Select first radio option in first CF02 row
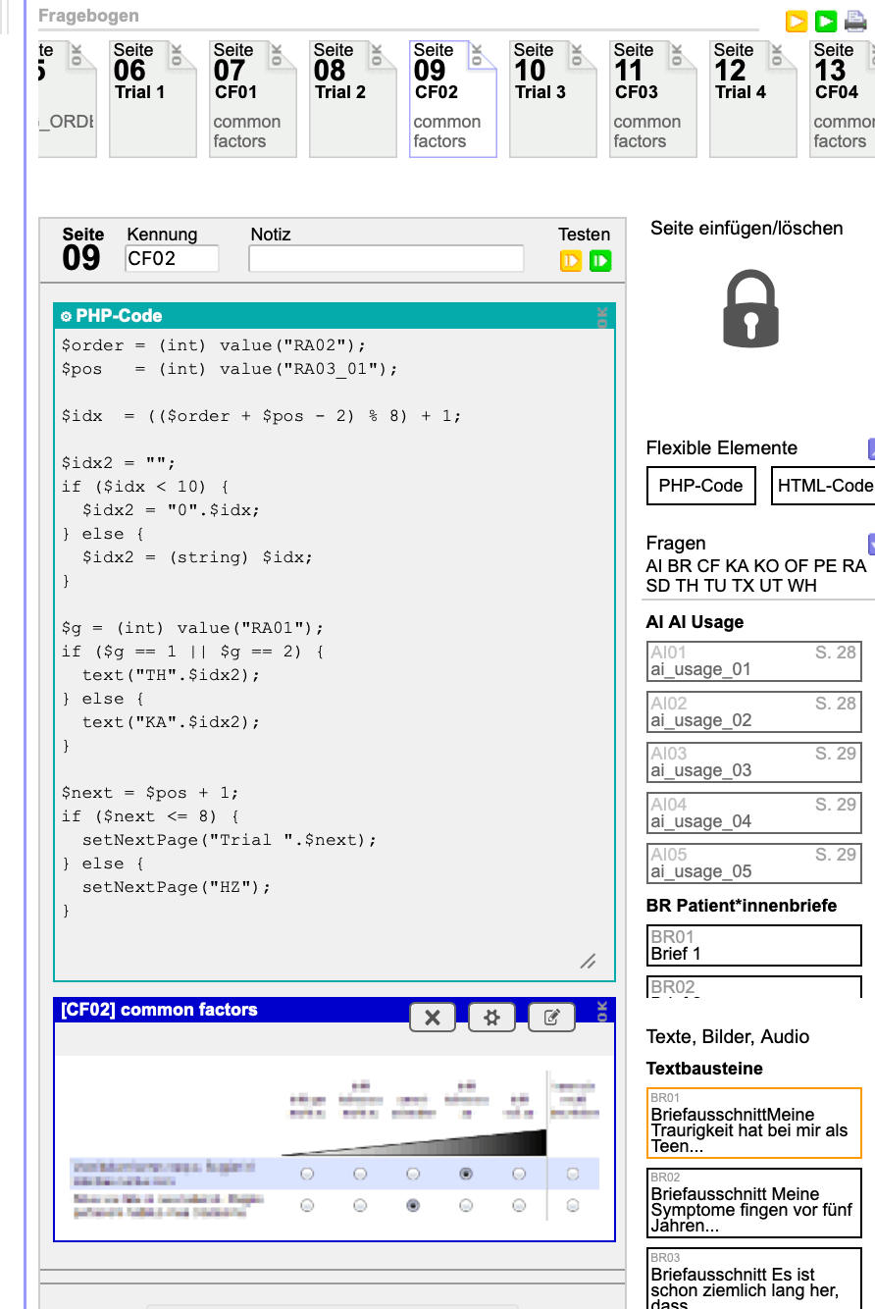Viewport: 875px width, 1309px height. click(307, 1174)
